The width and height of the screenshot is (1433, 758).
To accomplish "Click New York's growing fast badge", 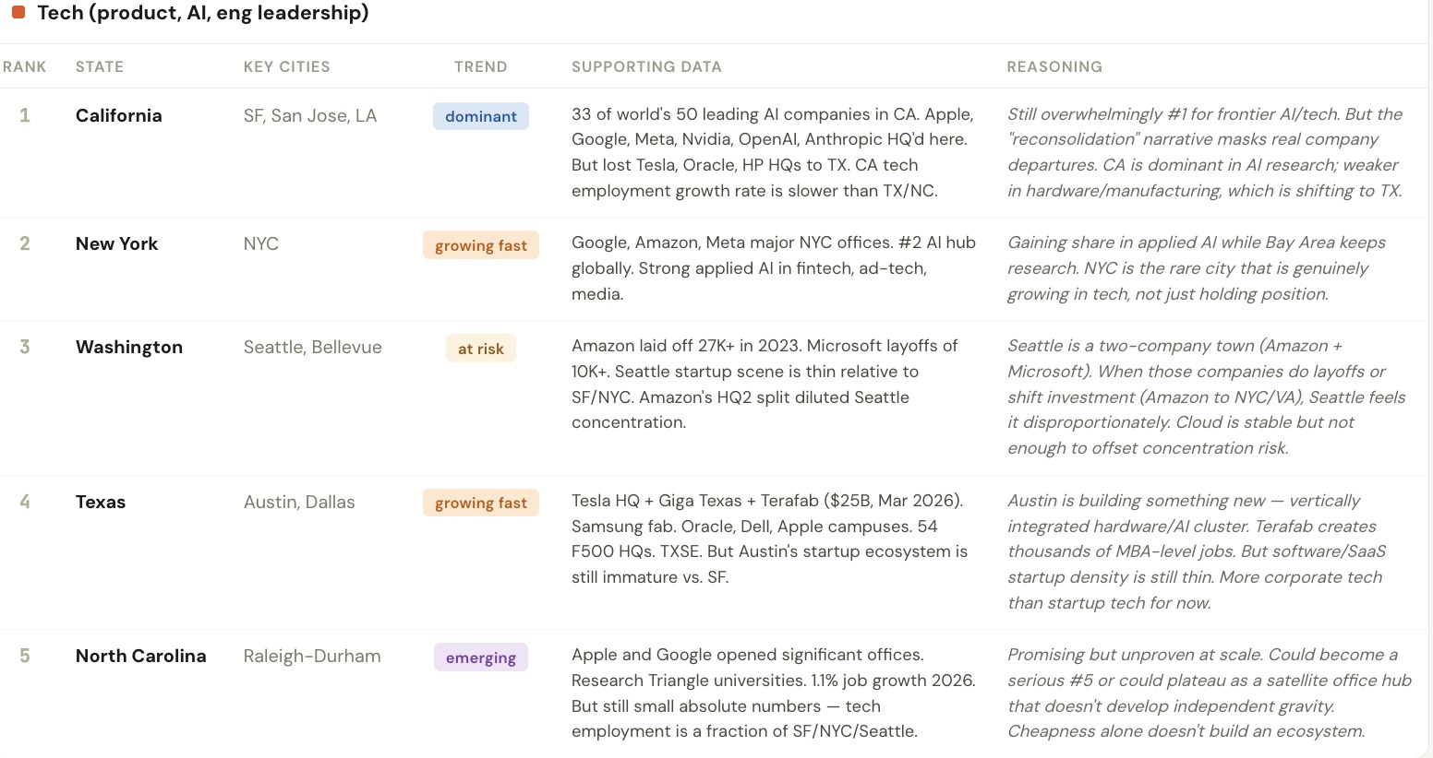I will coord(481,245).
